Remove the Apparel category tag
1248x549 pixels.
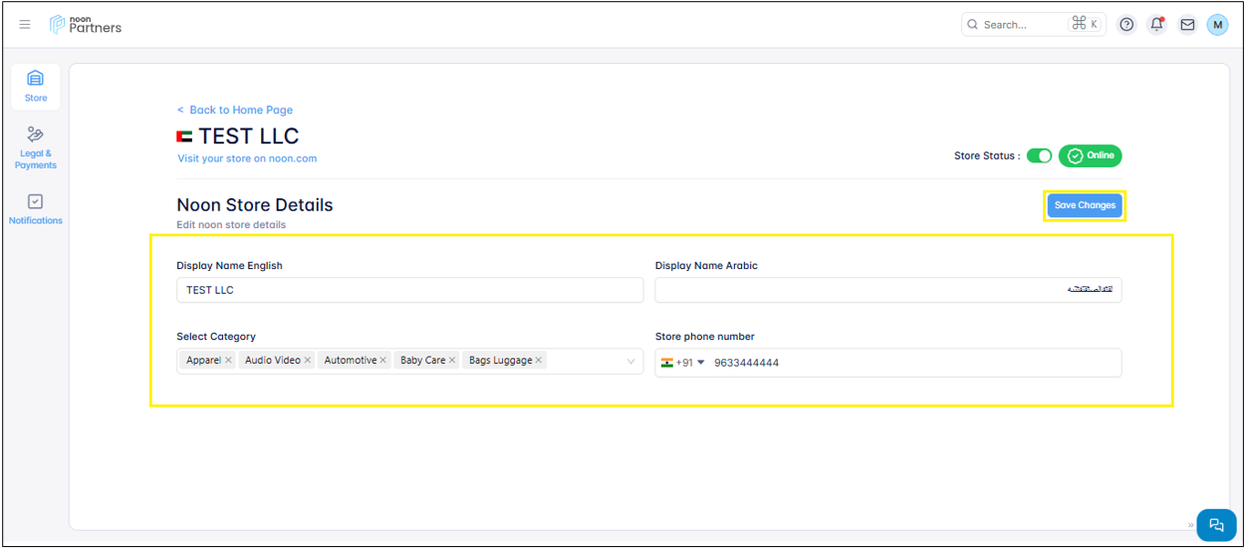(228, 361)
